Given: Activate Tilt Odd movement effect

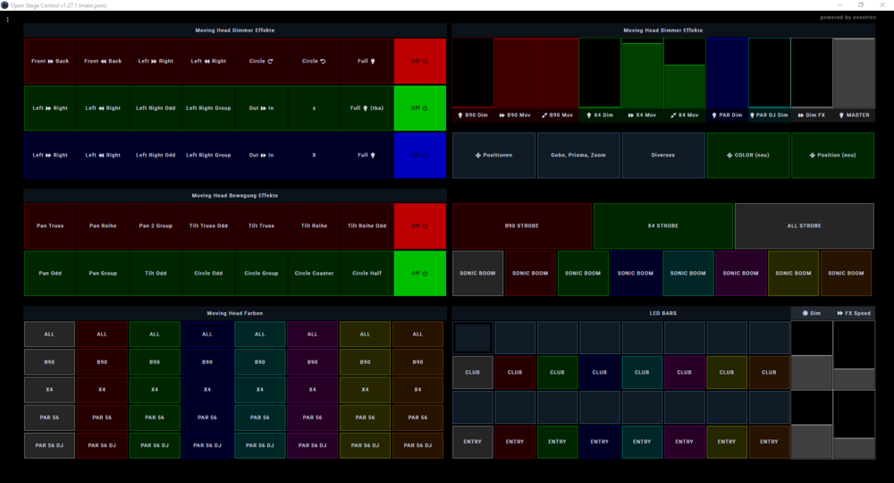Looking at the screenshot, I should coord(156,273).
